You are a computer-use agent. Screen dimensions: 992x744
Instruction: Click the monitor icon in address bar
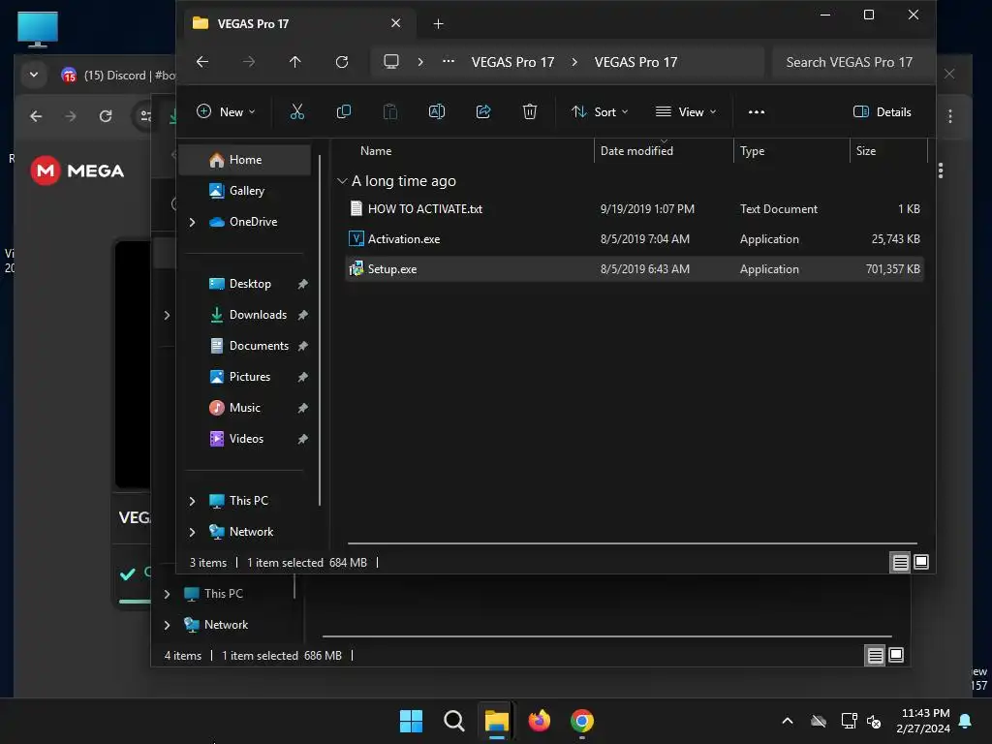click(391, 61)
